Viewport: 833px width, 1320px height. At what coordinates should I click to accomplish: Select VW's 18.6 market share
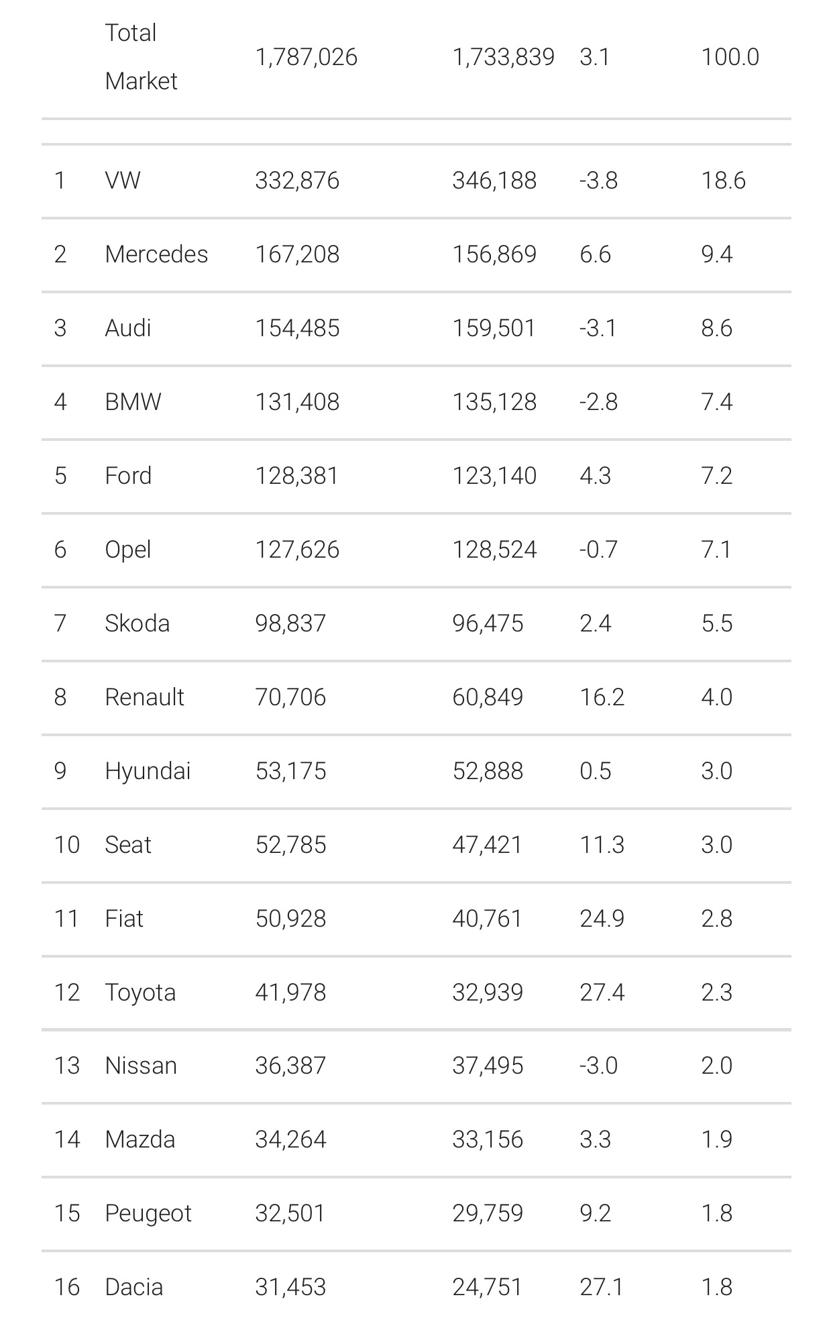[x=723, y=181]
